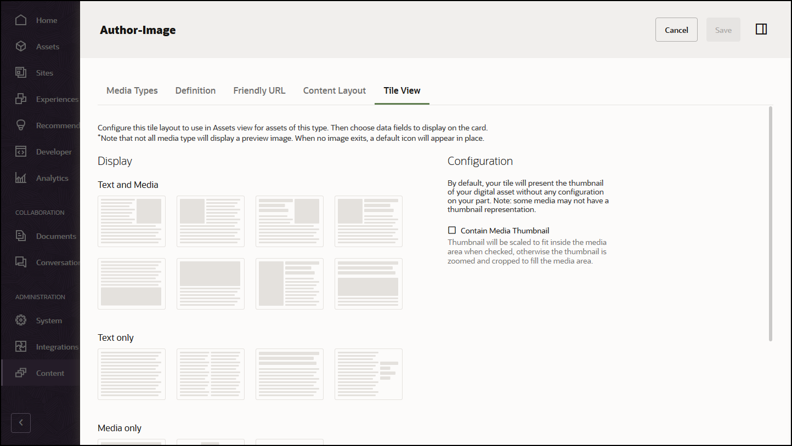Click the vertical scrollbar of the Tile View panel
The image size is (792, 446).
[770, 224]
